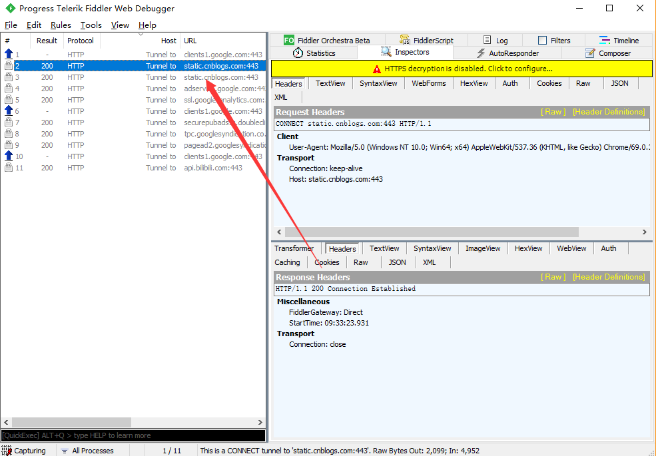Click the AutoResponder lightning icon
Viewport: 656px width, 456px height.
tap(481, 53)
